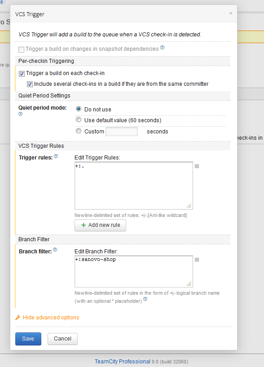The image size is (264, 367).
Task: Toggle include check-ins from same committer
Action: tap(30, 84)
